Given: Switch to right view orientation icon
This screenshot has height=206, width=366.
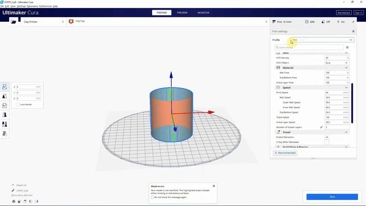Looking at the screenshot, I should click(37, 201).
